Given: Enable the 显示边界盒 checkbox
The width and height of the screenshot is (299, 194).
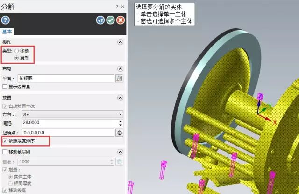Looking at the screenshot, I should 5,87.
